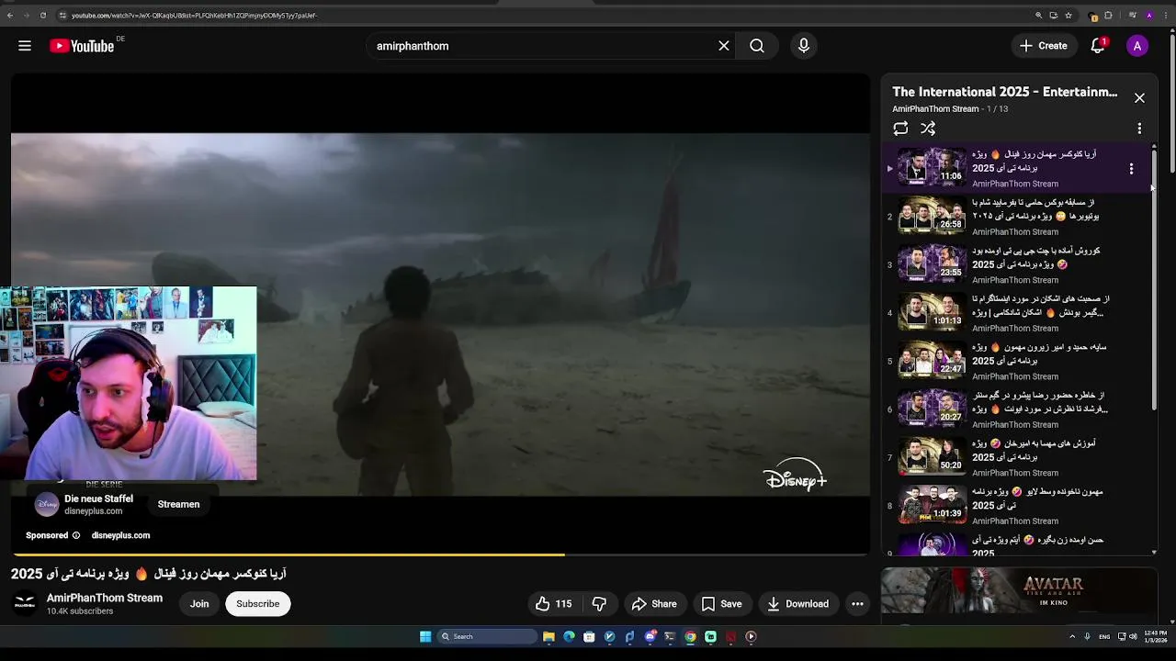Viewport: 1176px width, 661px height.
Task: Reload the browser page
Action: point(43,16)
